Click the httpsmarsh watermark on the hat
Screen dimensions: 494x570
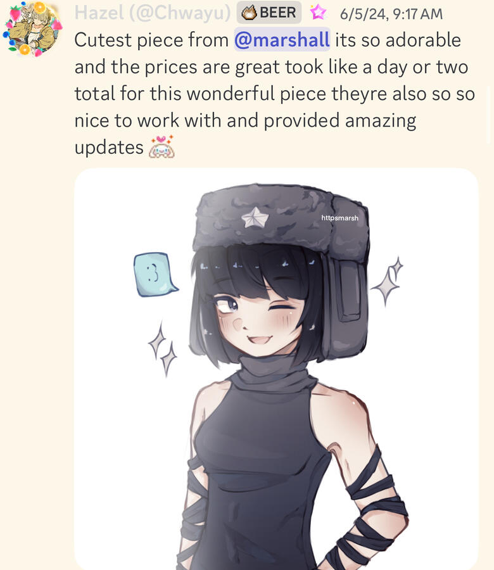339,218
